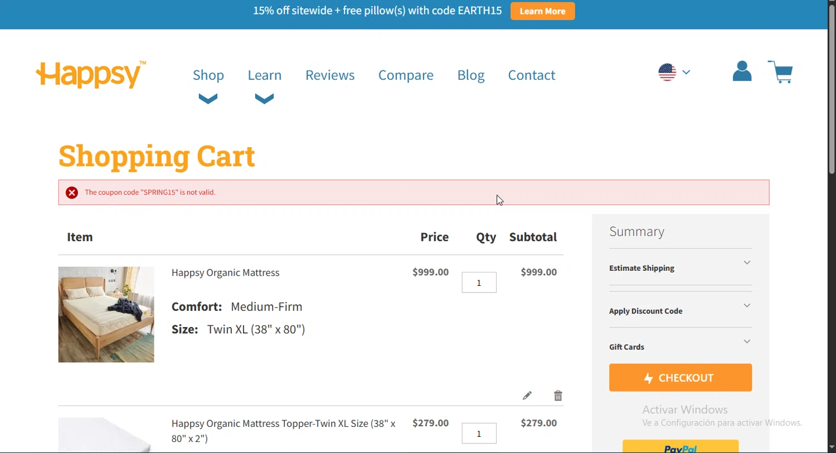Viewport: 836px width, 453px height.
Task: Expand the Estimate Shipping section
Action: tap(681, 268)
